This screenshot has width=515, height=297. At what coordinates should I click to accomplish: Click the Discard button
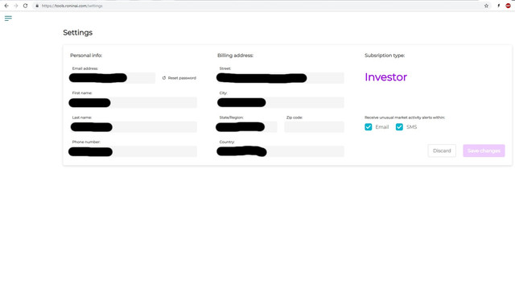[442, 151]
